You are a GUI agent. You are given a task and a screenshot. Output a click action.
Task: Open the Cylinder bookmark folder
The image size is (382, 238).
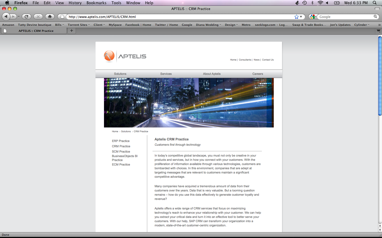point(362,25)
